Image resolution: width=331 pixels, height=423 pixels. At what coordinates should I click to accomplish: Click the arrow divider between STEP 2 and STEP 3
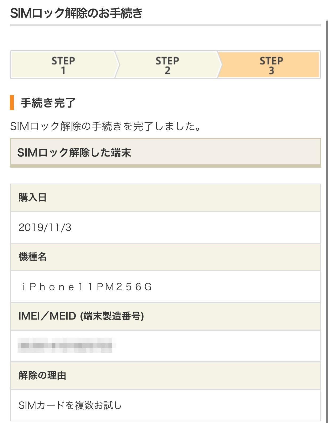(x=219, y=65)
